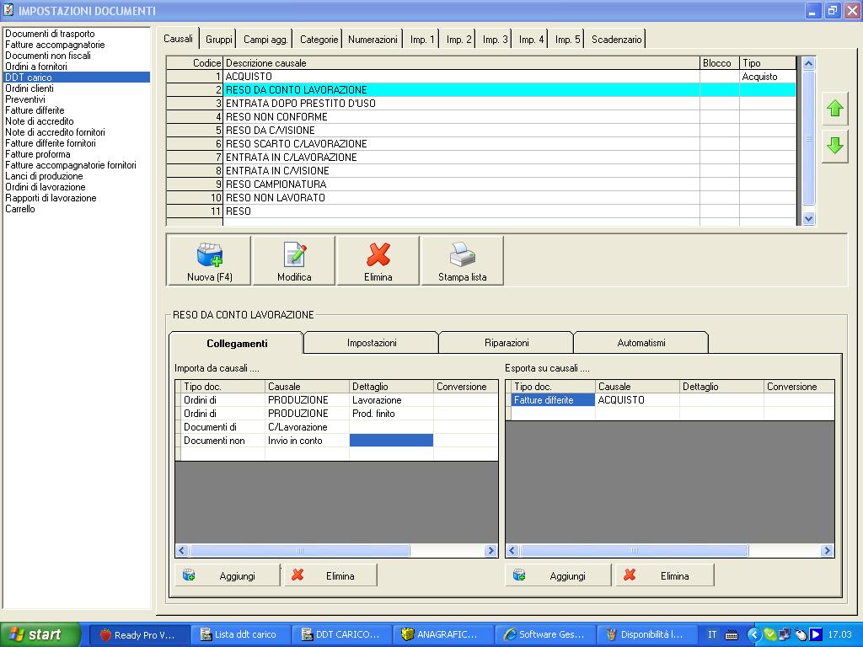This screenshot has width=863, height=647.
Task: Select Fatture proforma in left list
Action: click(x=38, y=154)
